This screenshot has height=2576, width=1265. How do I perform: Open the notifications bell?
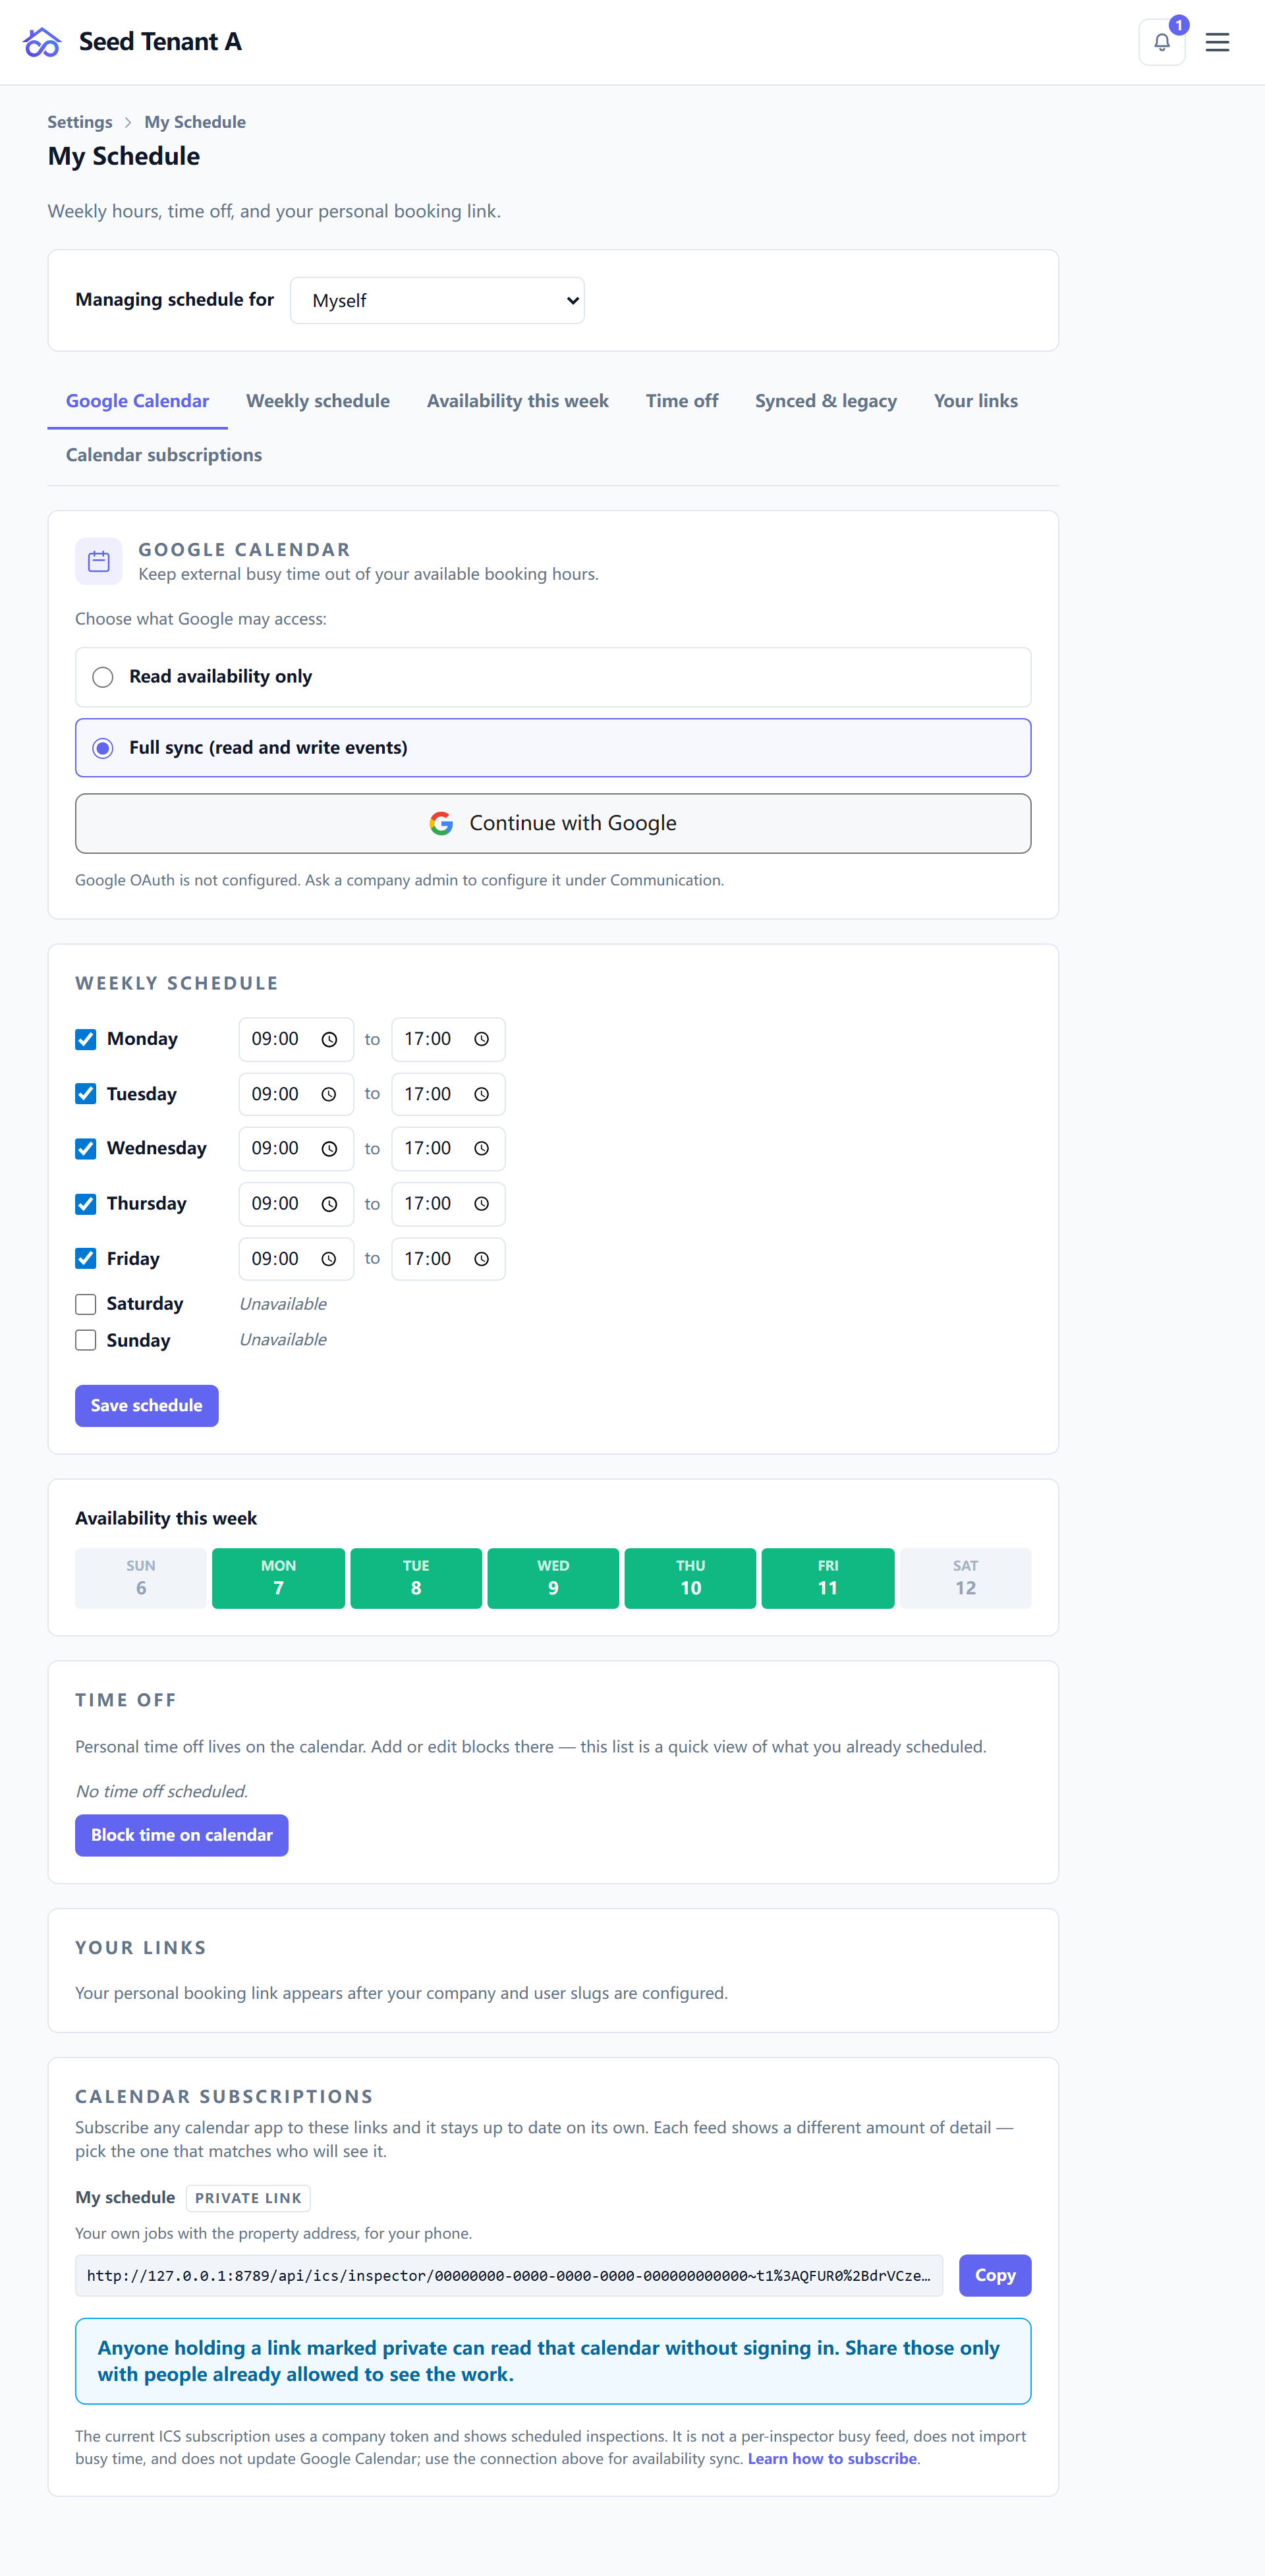pos(1161,42)
